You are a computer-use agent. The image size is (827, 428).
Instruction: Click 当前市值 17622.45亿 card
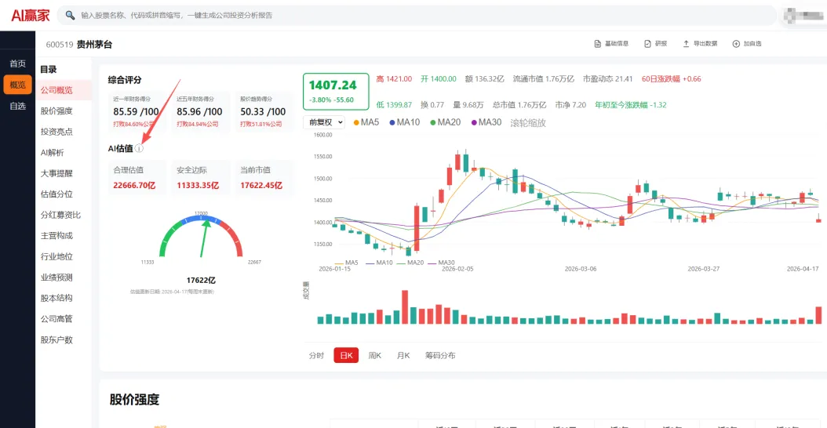pyautogui.click(x=263, y=178)
